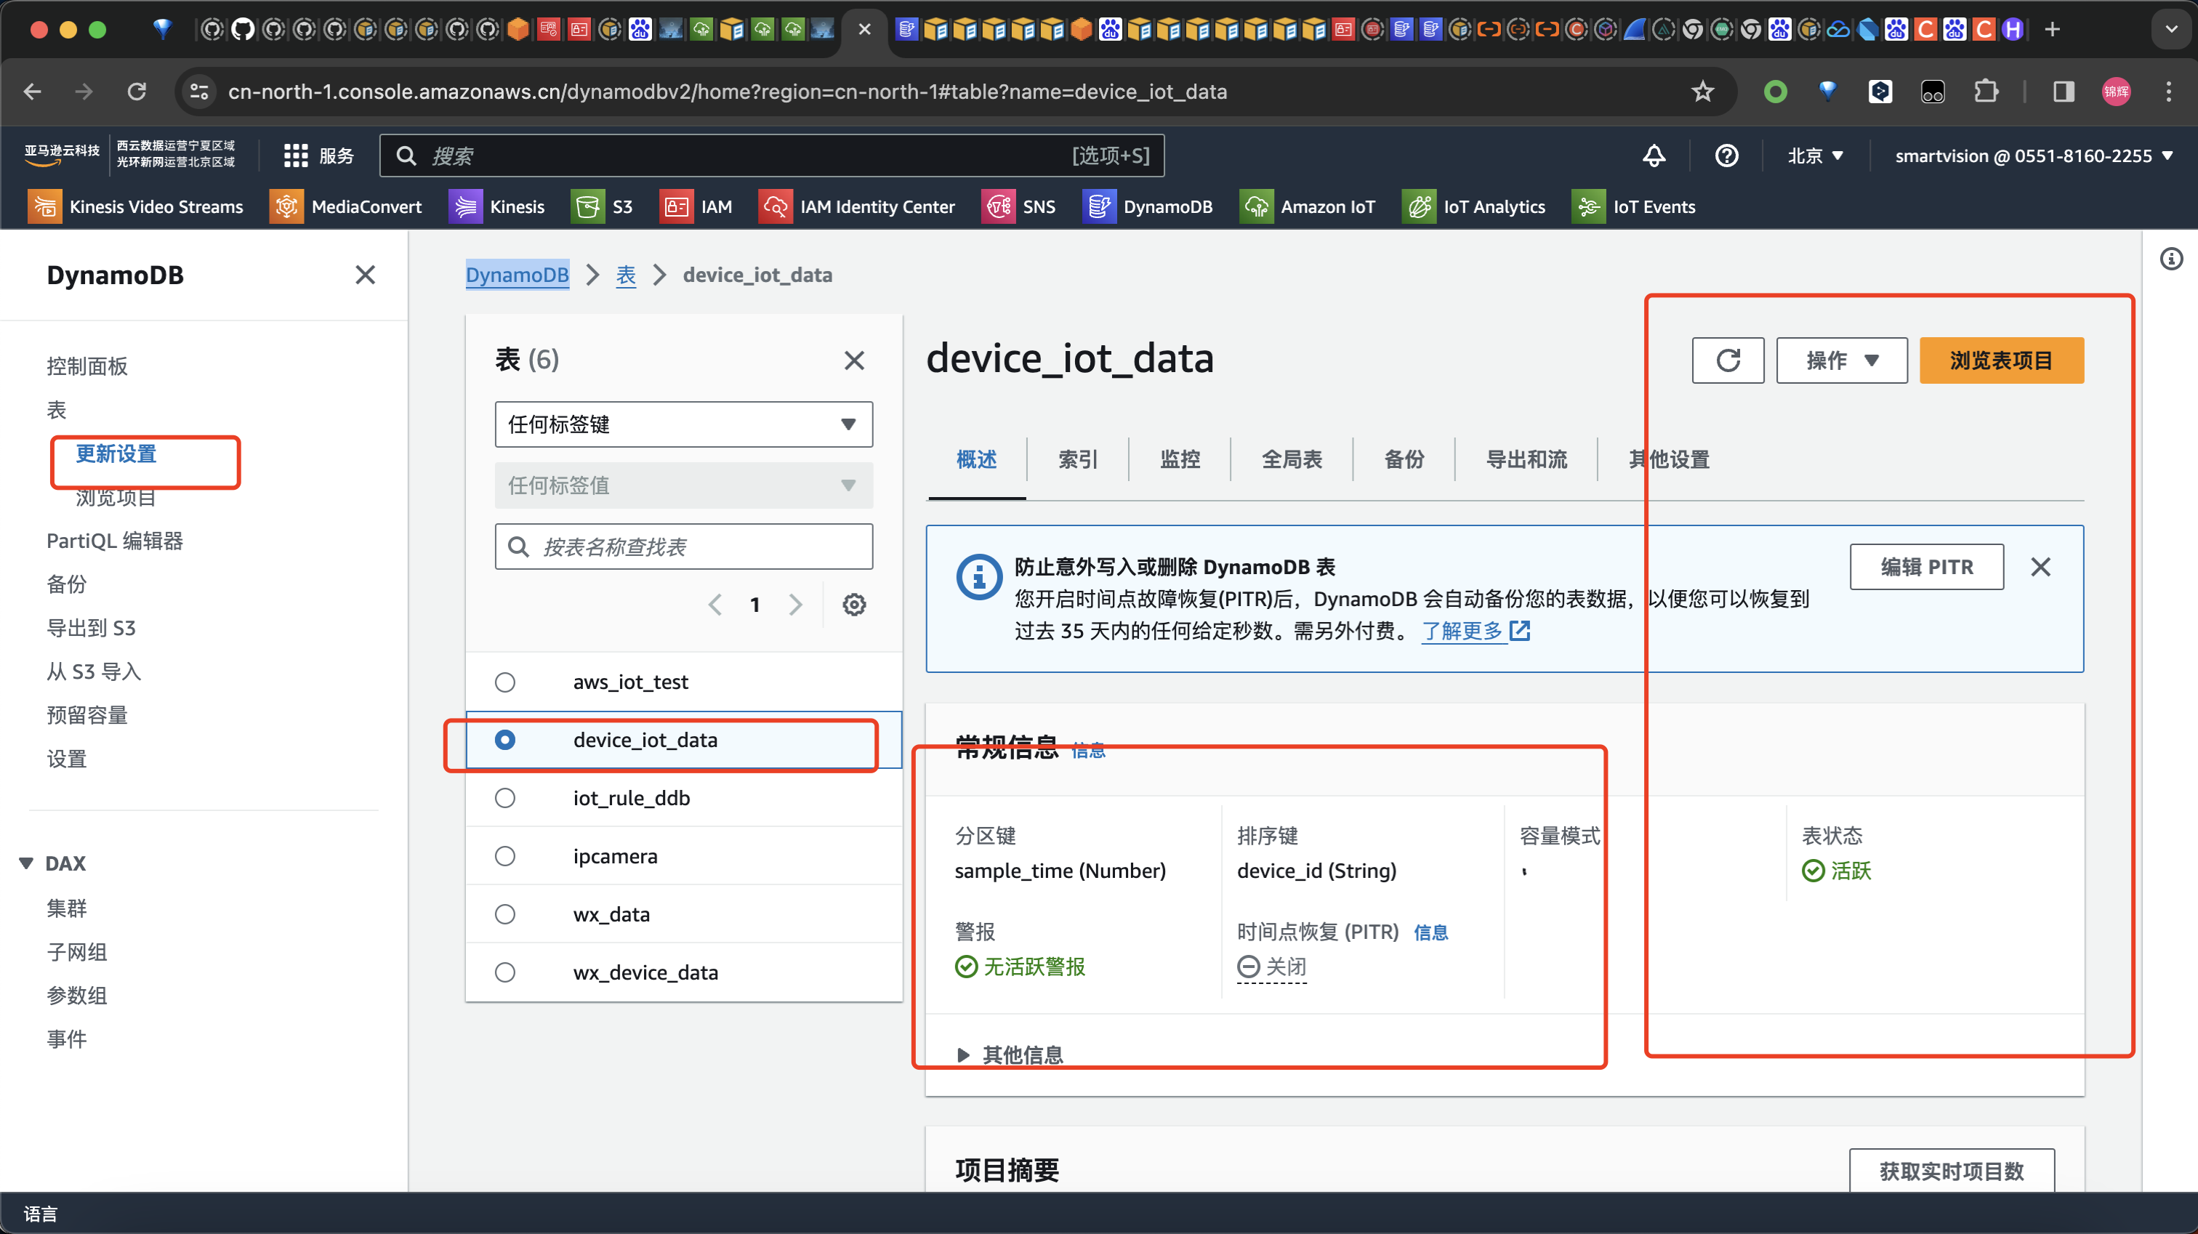Bookmark this page with the star icon
Viewport: 2198px width, 1234px height.
click(1702, 92)
